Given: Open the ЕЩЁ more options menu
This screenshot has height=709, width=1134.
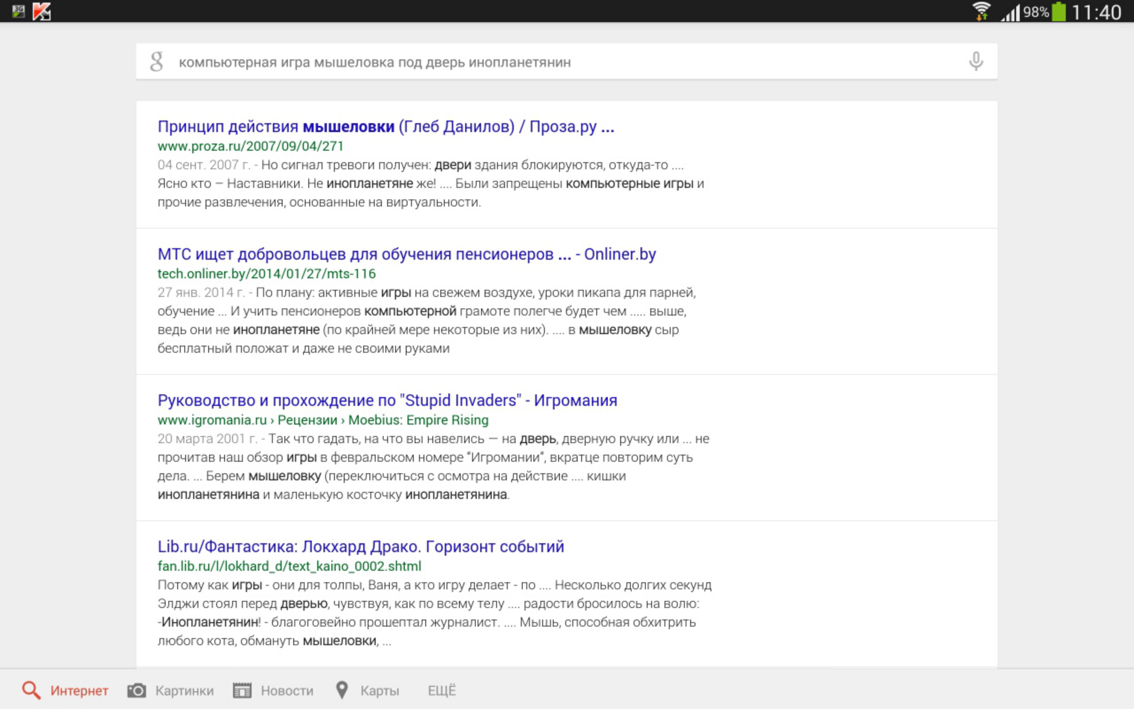Looking at the screenshot, I should click(x=442, y=691).
